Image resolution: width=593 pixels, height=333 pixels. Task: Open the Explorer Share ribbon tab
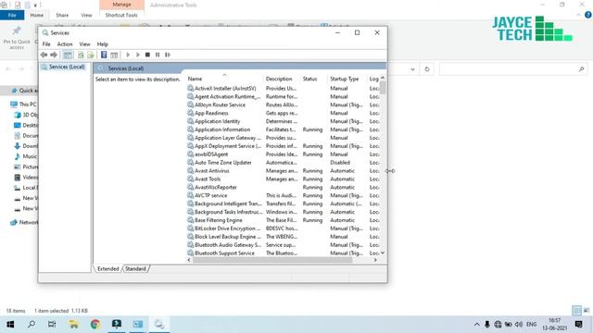point(62,15)
